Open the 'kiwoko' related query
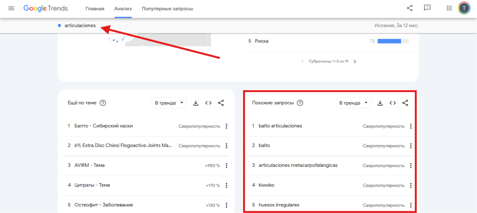The image size is (477, 213). point(266,185)
